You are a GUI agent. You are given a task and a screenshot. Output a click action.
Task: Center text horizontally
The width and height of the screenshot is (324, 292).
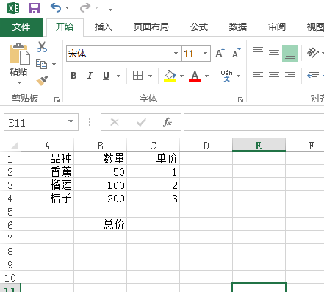click(x=274, y=76)
